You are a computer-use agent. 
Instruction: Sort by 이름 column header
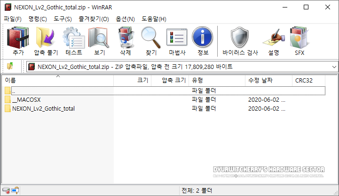point(57,81)
